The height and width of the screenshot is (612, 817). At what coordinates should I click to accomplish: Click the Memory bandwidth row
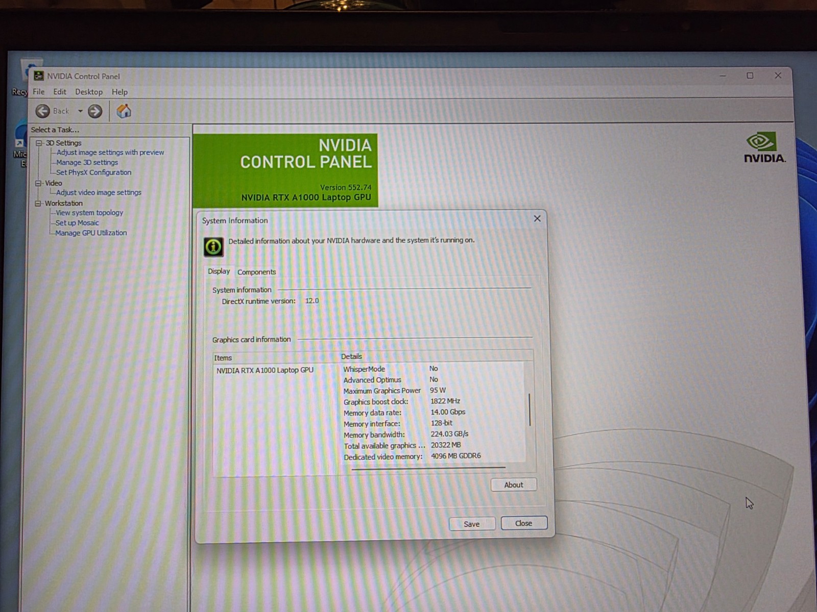click(x=406, y=435)
